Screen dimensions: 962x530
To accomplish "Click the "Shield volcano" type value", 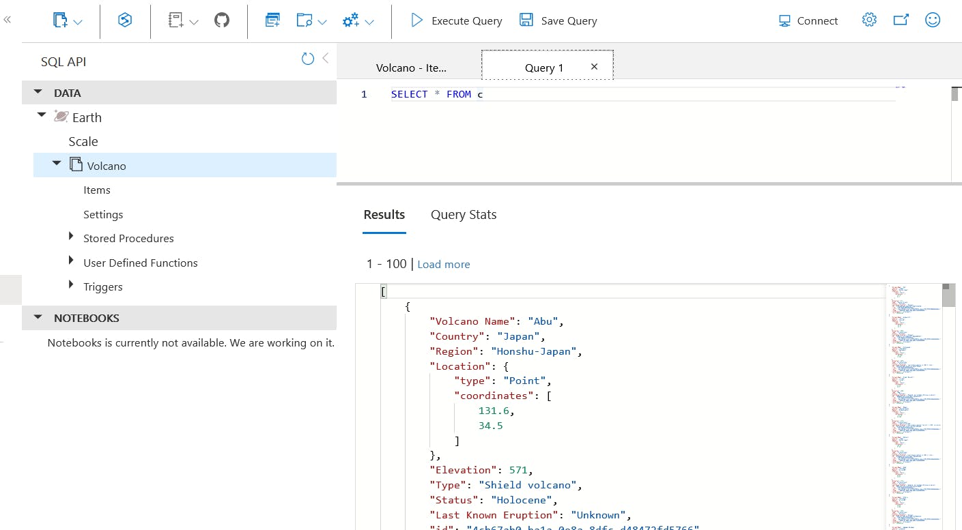I will pos(528,485).
